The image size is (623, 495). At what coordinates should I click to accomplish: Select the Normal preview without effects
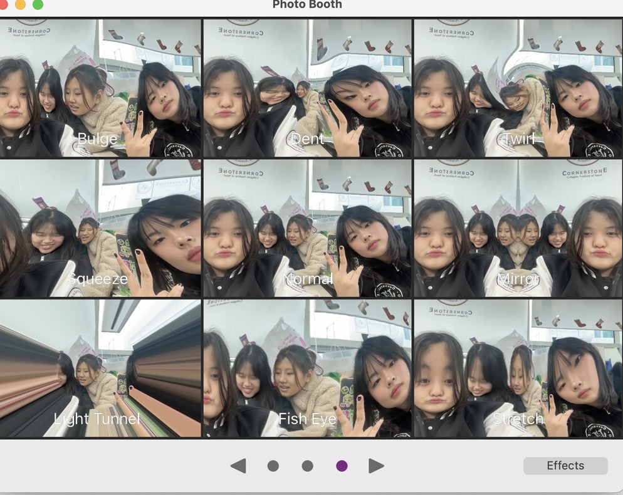tap(307, 228)
